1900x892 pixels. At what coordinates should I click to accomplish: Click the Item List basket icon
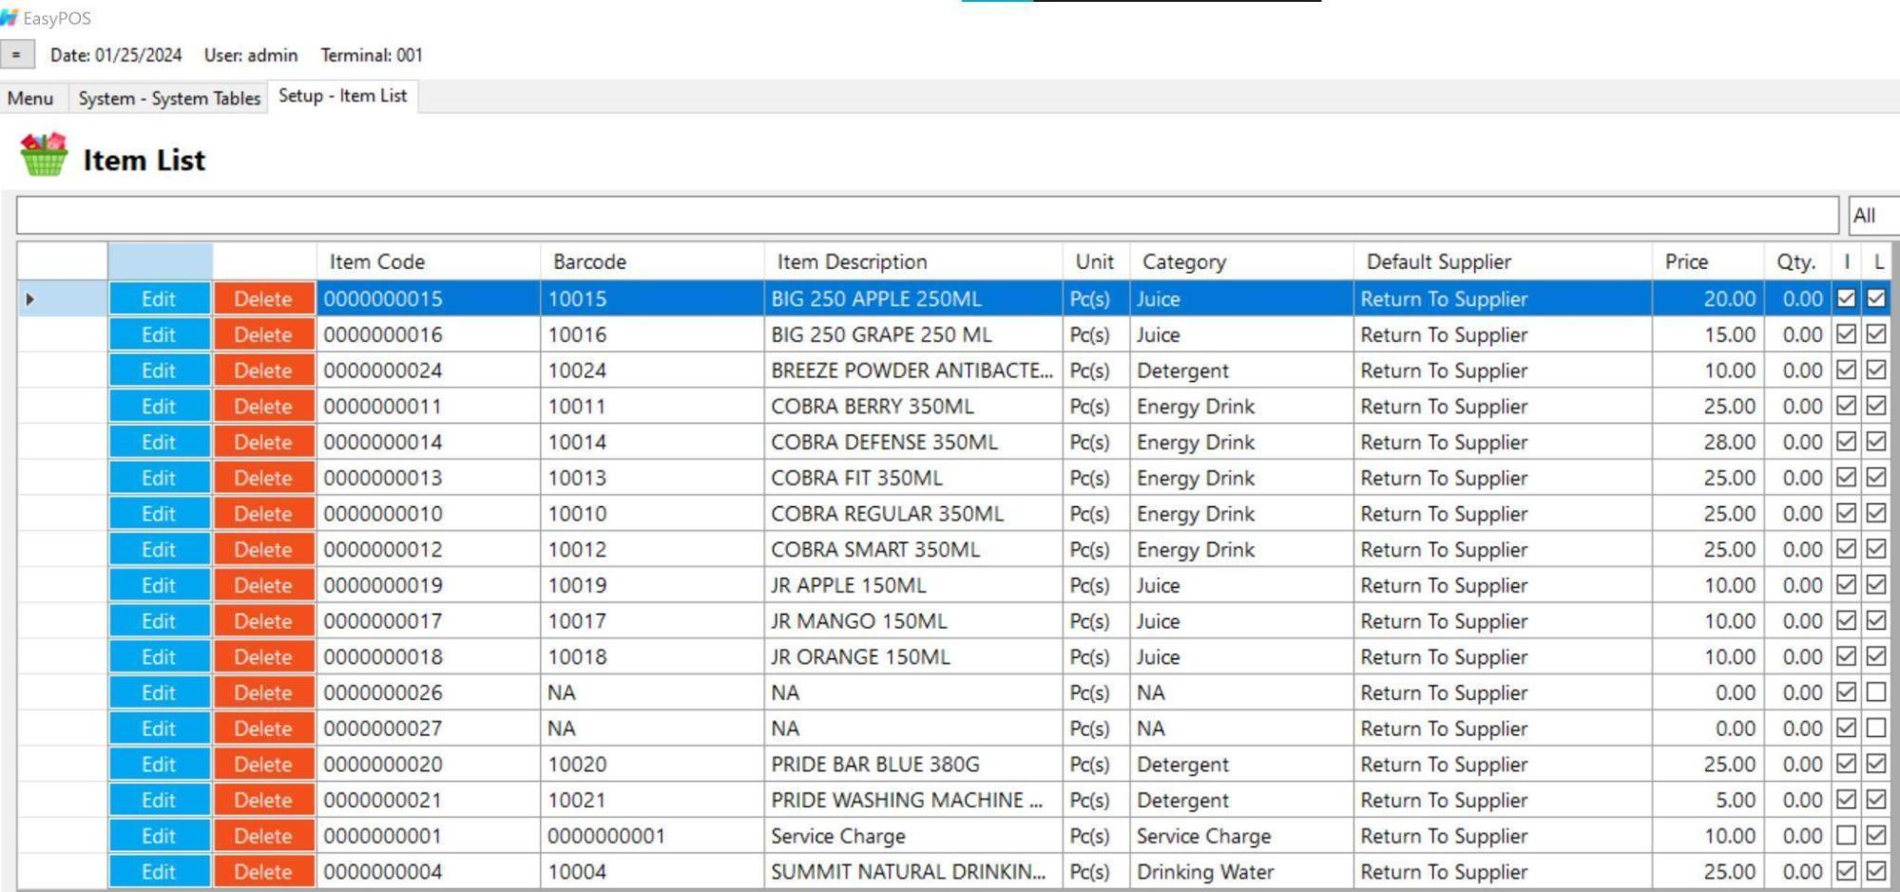[x=44, y=155]
